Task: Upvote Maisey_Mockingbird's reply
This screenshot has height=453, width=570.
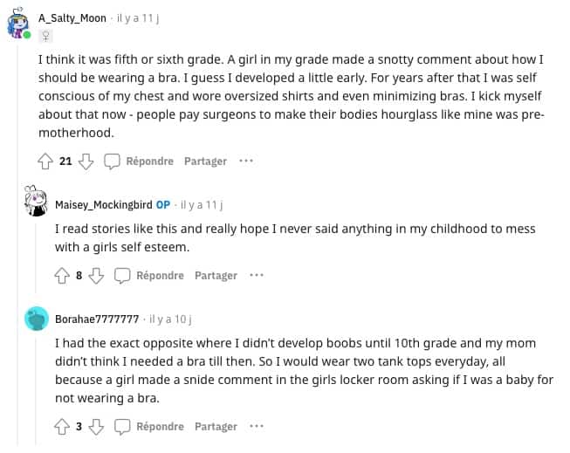Action: click(x=62, y=276)
